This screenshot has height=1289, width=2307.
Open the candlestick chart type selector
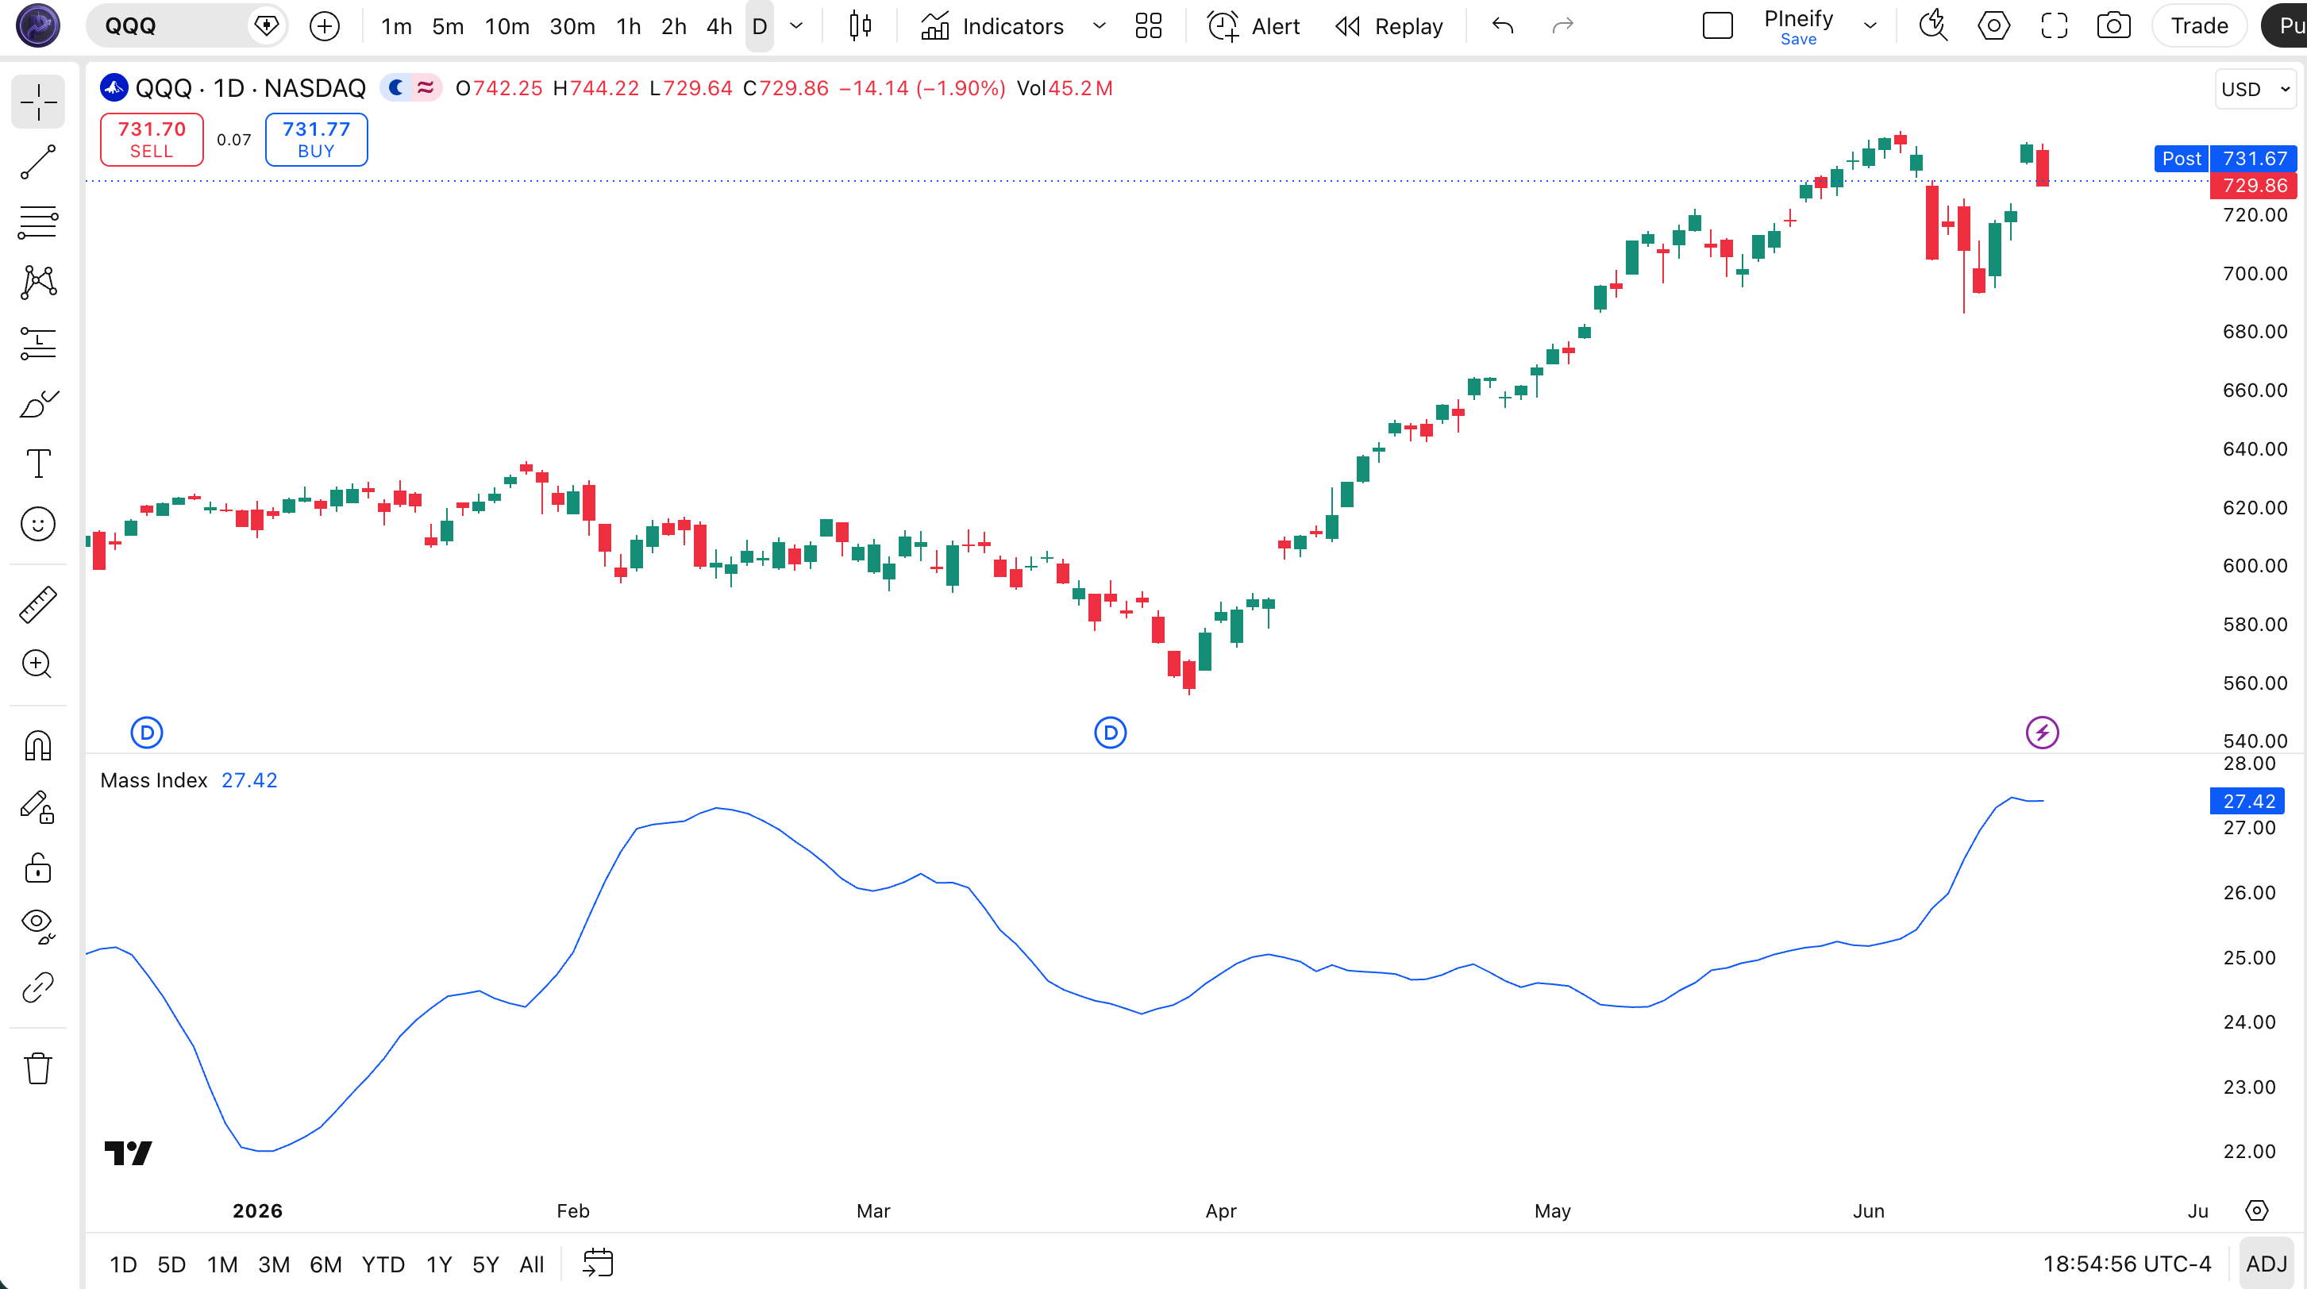click(860, 26)
